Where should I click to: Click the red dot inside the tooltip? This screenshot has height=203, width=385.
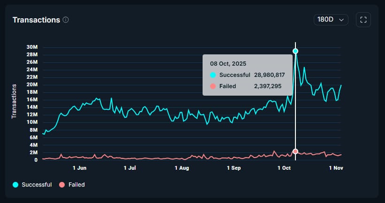pos(213,86)
